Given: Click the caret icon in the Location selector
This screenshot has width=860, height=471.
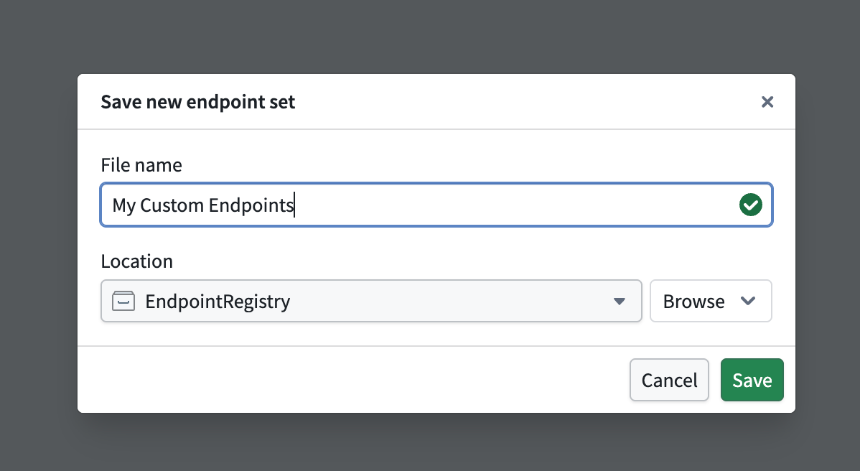Looking at the screenshot, I should (619, 301).
